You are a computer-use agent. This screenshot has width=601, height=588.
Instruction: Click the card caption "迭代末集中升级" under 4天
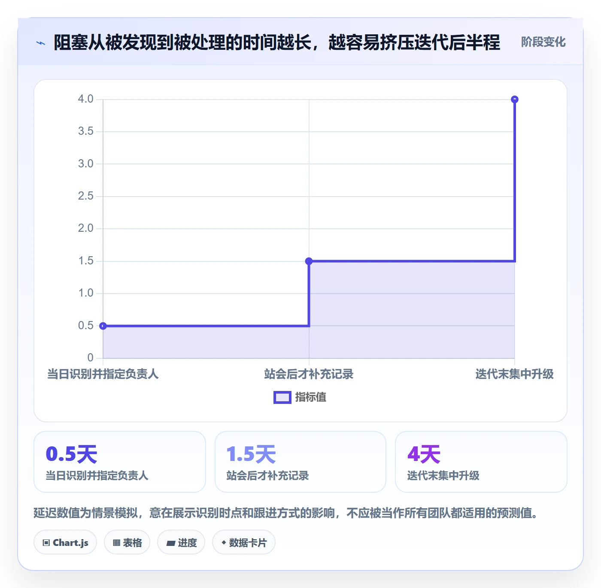tap(443, 476)
